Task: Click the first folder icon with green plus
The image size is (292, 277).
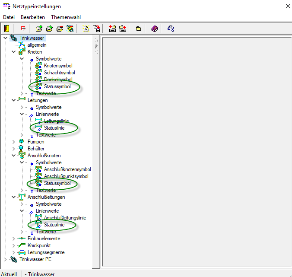Action: (39, 29)
